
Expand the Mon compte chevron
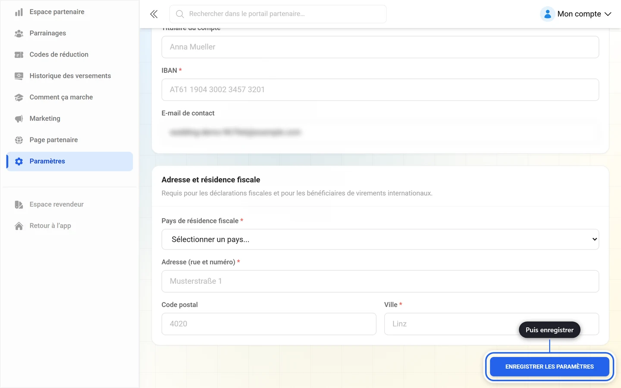(608, 14)
